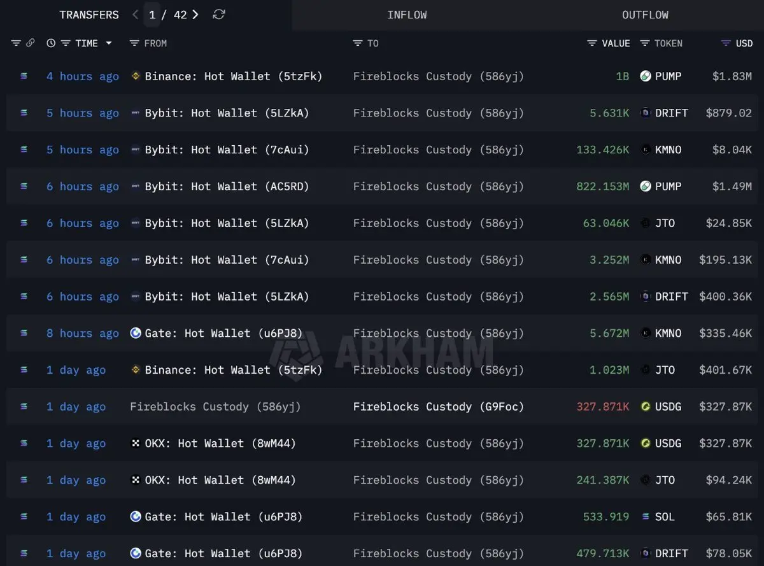Viewport: 764px width, 566px height.
Task: Open transaction icon for 533.919 SOL row
Action: (x=24, y=517)
